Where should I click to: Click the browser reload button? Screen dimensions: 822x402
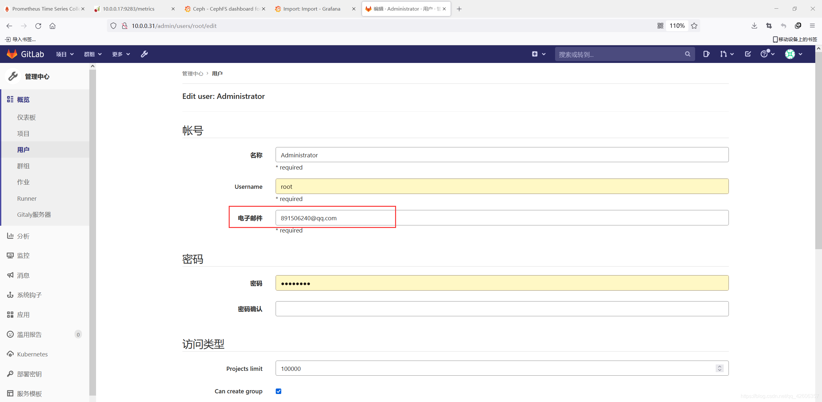(x=38, y=26)
